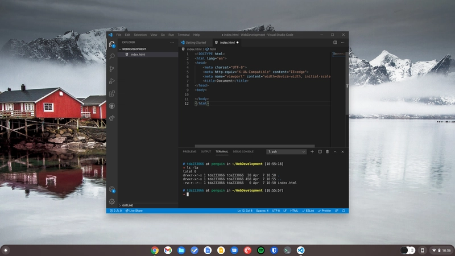The width and height of the screenshot is (455, 256).
Task: Open the Source Control view
Action: (x=112, y=68)
